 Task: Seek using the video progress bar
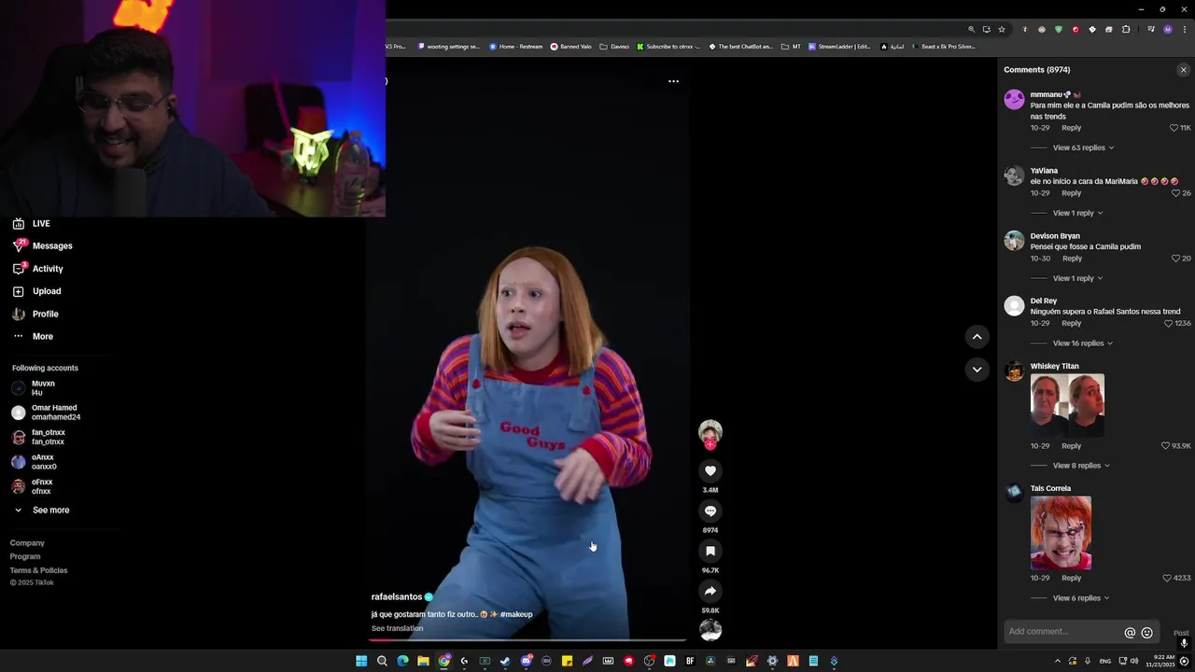click(527, 640)
